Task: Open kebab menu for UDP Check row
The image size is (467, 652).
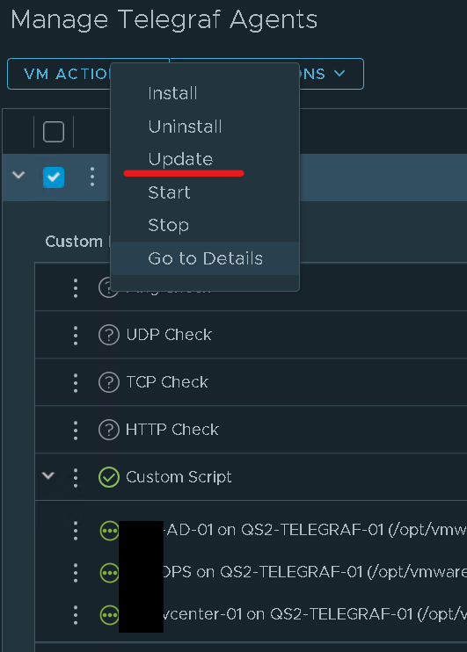Action: [x=76, y=335]
